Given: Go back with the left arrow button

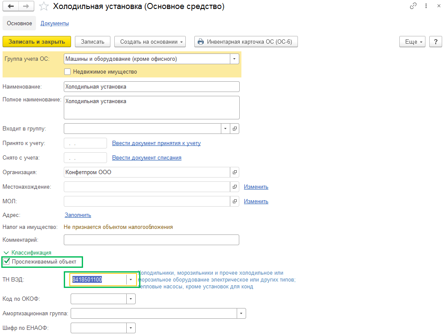Looking at the screenshot, I should [11, 6].
